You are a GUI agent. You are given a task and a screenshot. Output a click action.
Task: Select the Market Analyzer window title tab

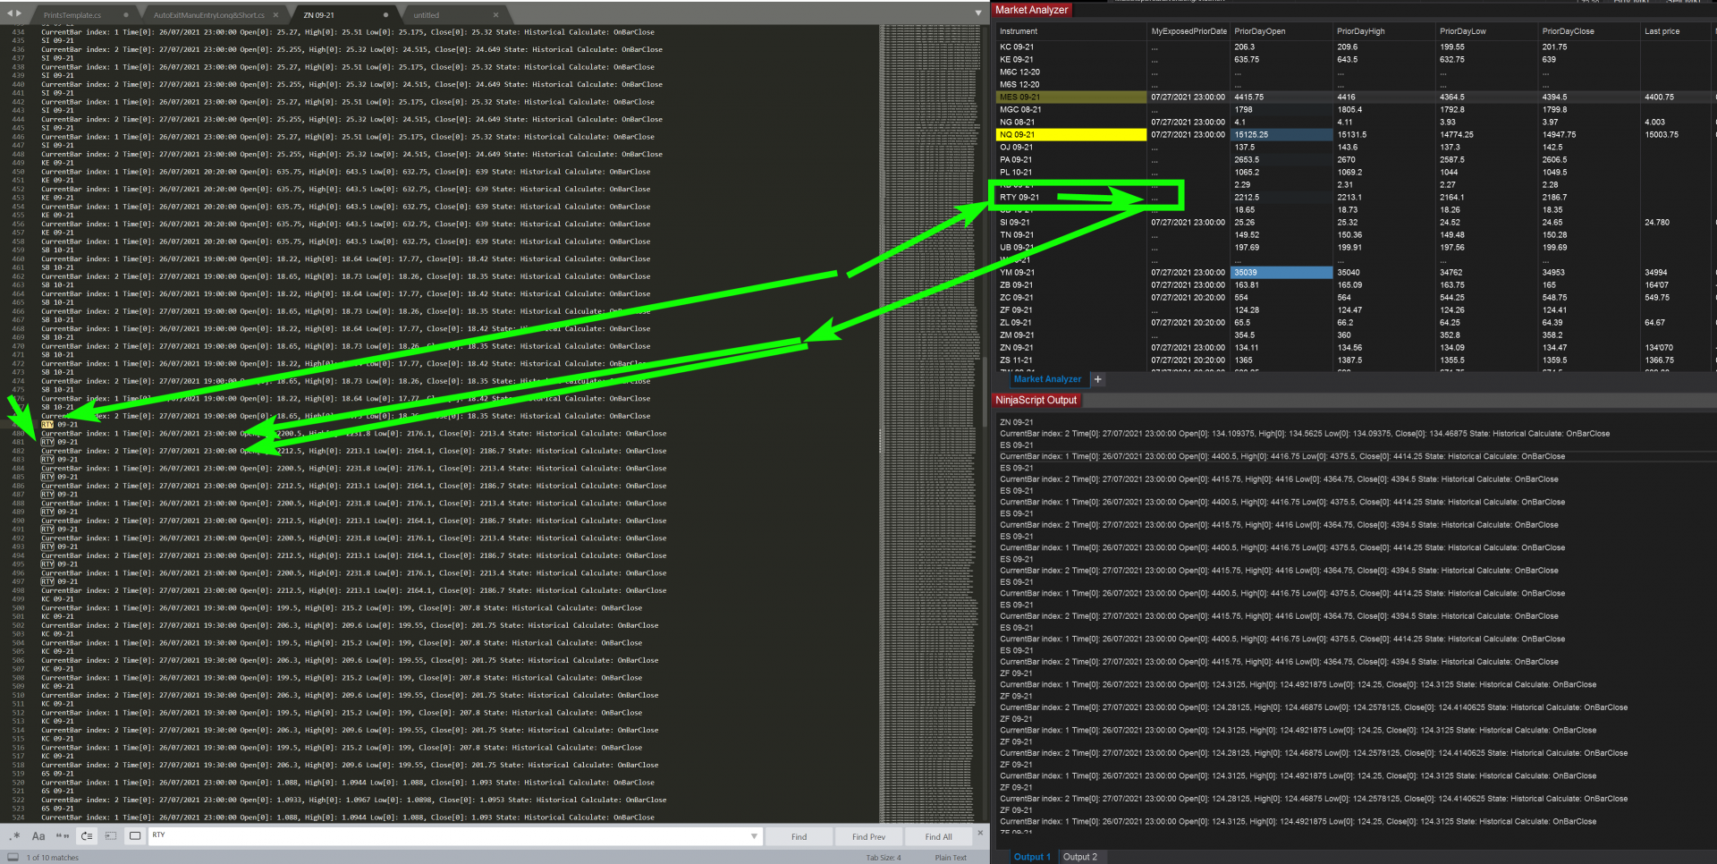(1031, 10)
